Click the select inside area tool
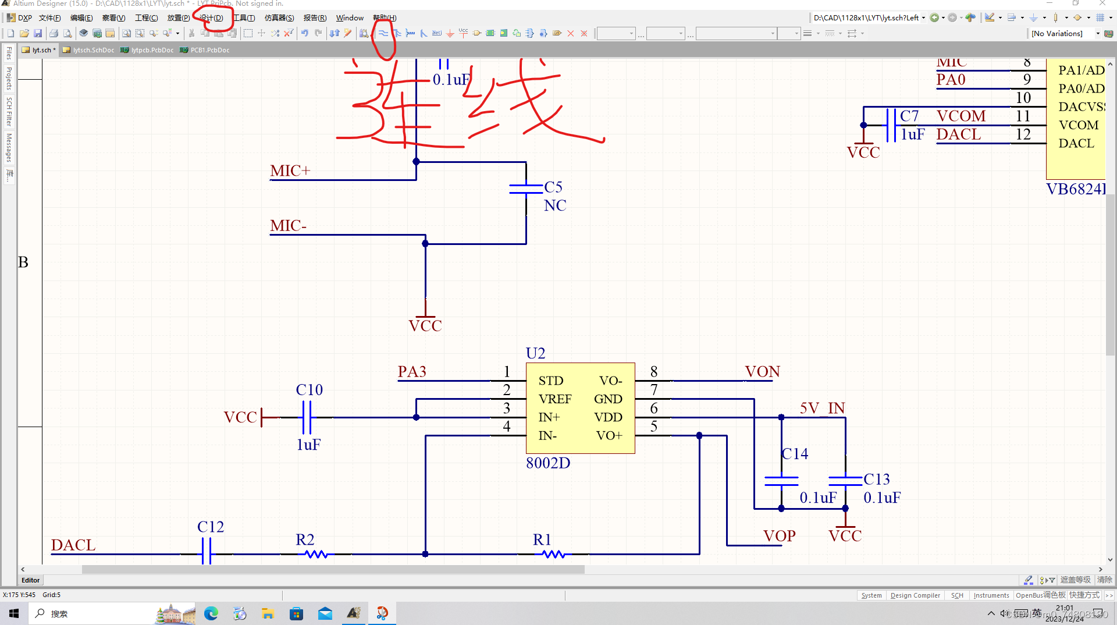 [x=248, y=33]
